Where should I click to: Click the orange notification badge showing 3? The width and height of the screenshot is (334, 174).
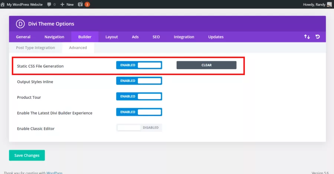click(87, 4)
